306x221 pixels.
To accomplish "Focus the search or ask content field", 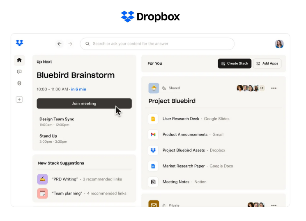I will (x=157, y=44).
